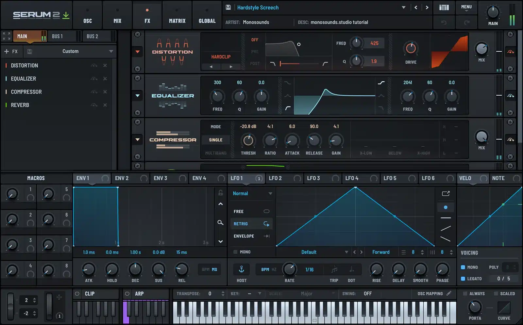The width and height of the screenshot is (523, 325).
Task: Click the envelope lock icon
Action: point(221,193)
